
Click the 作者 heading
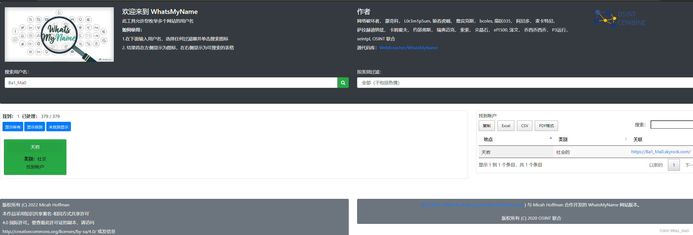(364, 12)
